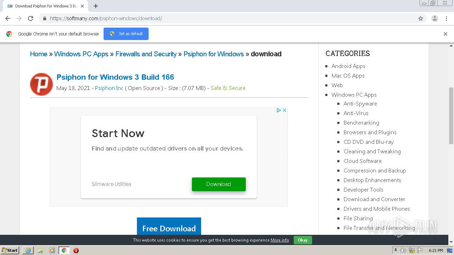Open the Browsers and Plugins subcategory
This screenshot has width=454, height=255.
tap(370, 132)
